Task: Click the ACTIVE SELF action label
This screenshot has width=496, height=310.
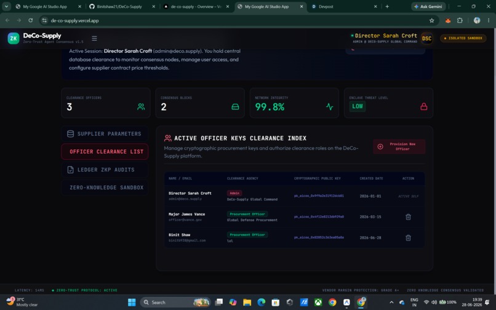Action: tap(408, 196)
